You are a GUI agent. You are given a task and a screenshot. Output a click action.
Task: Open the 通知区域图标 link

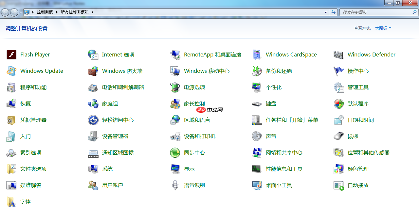118,152
